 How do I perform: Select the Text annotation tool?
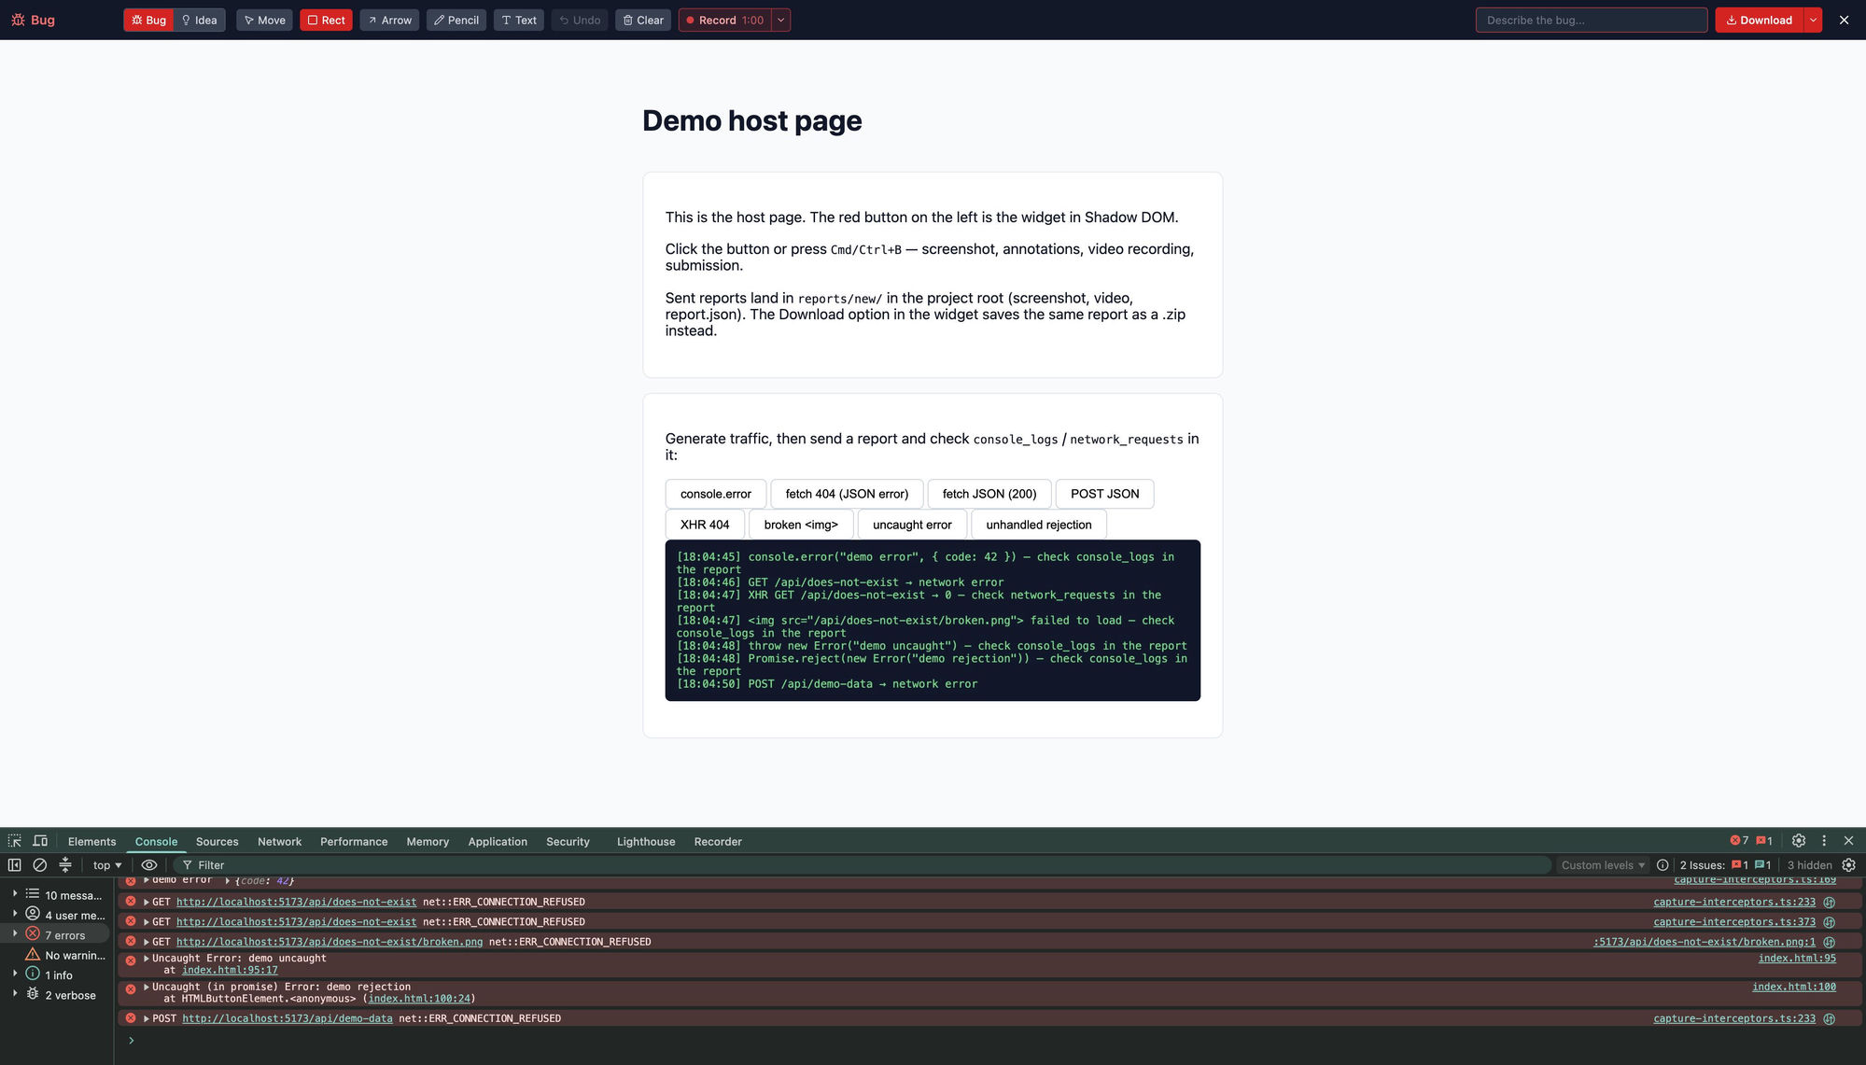click(x=519, y=20)
